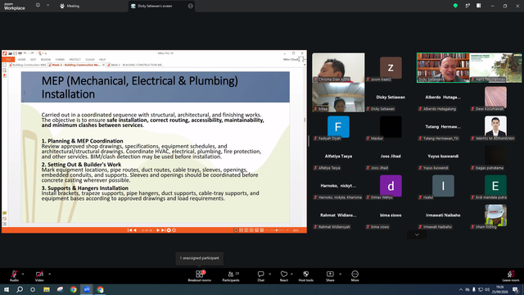Open the HELP ribbon tab in Nitro Pro
This screenshot has height=295, width=524.
pos(102,60)
